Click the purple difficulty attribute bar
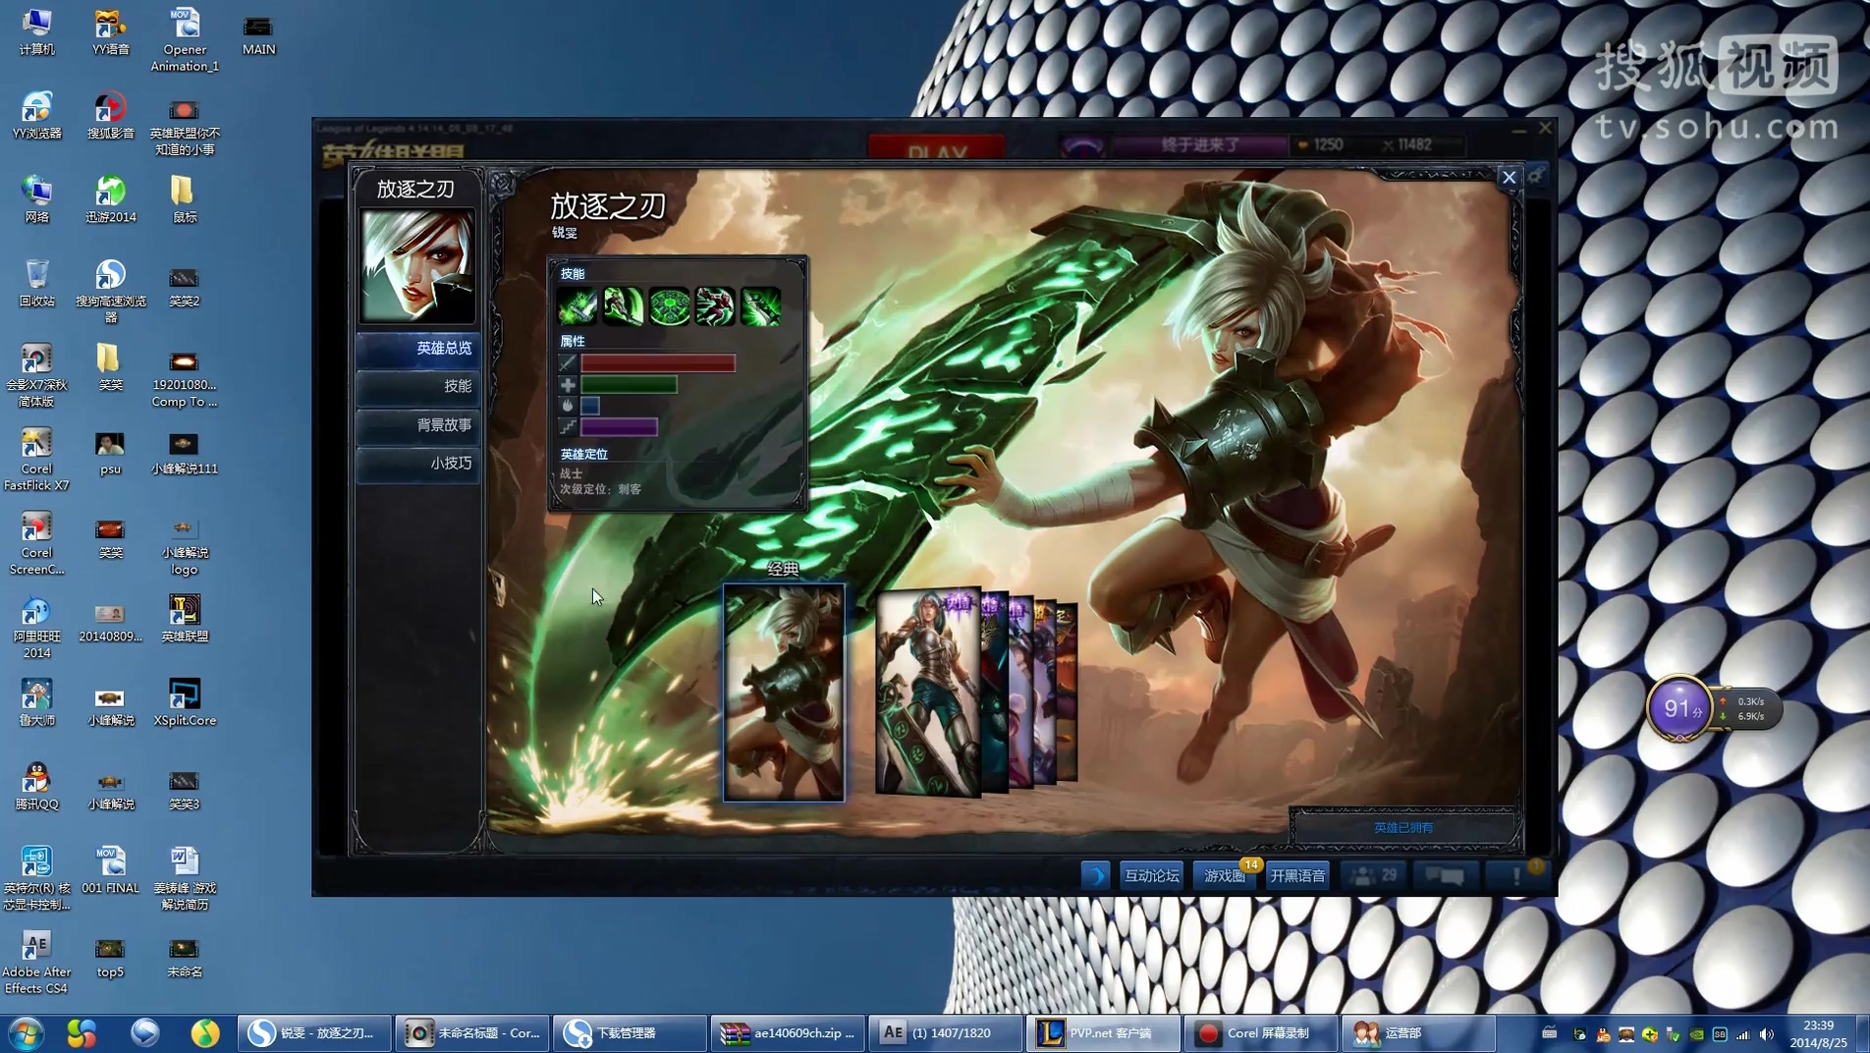The height and width of the screenshot is (1053, 1870). [x=619, y=427]
